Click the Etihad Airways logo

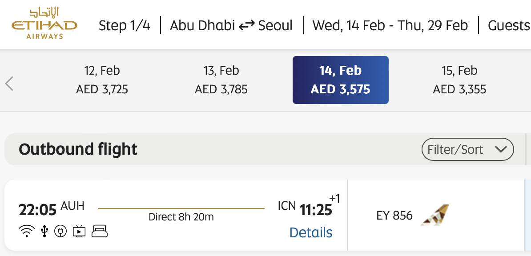(x=44, y=24)
